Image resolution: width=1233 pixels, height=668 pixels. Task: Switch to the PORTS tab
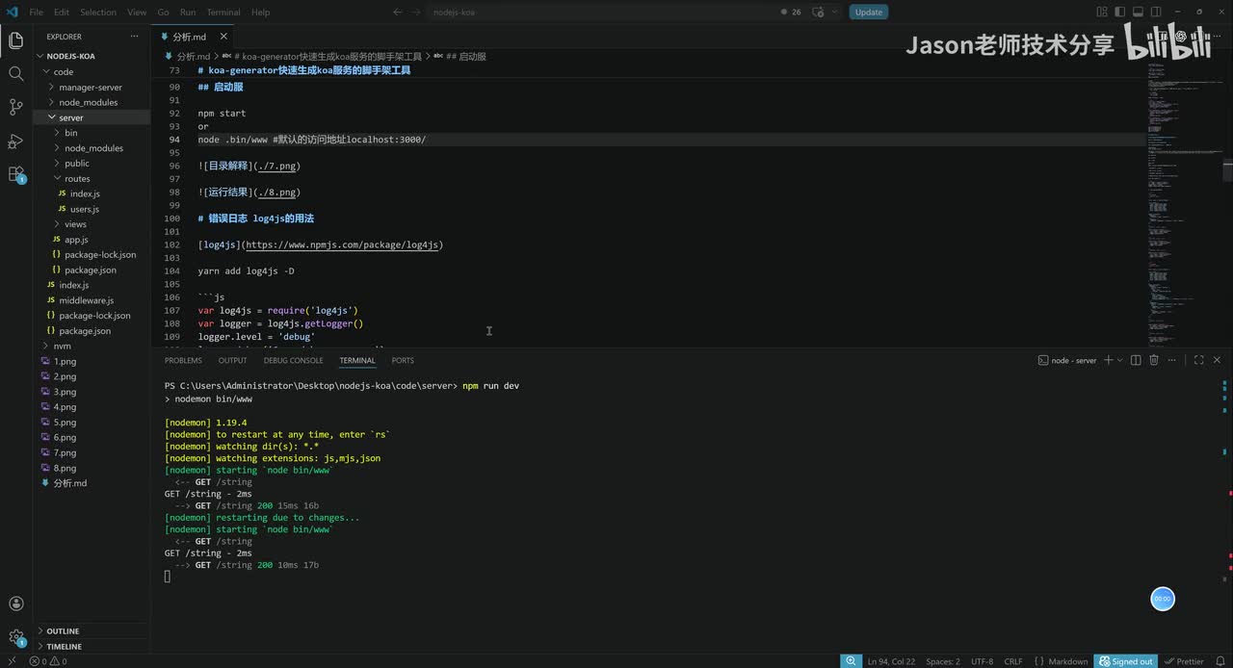tap(403, 360)
